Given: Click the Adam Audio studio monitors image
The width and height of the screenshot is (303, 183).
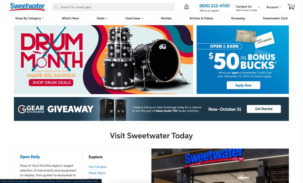Looking at the screenshot, I should click(113, 110).
